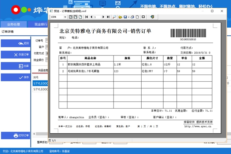The height and width of the screenshot is (154, 231).
Task: Click the 保存 save button
Action: coord(16,77)
